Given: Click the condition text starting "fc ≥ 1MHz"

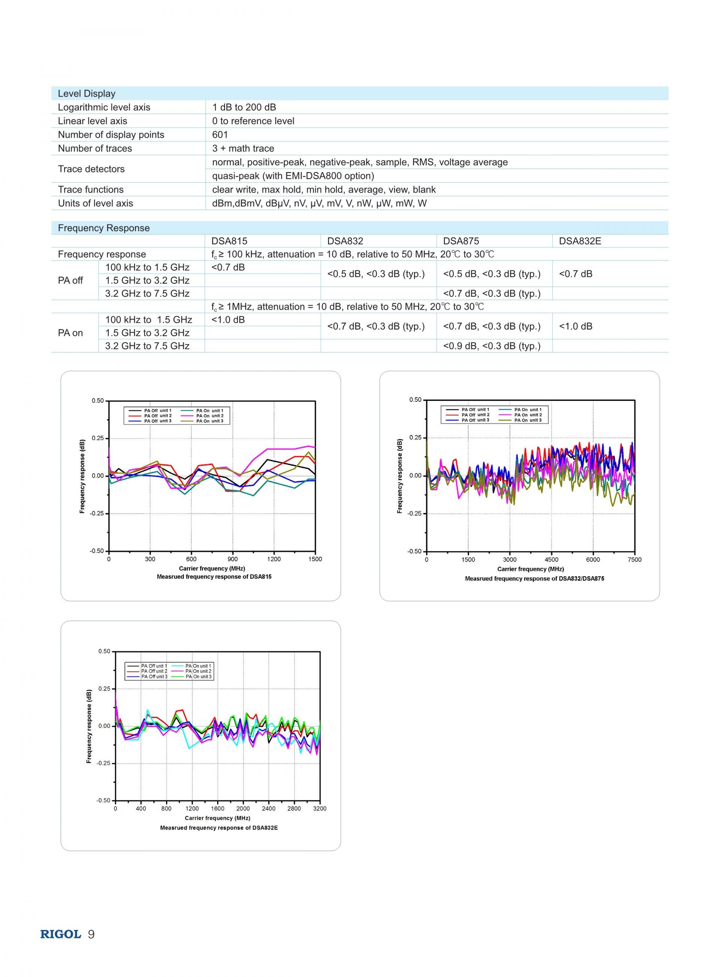Looking at the screenshot, I should point(348,307).
